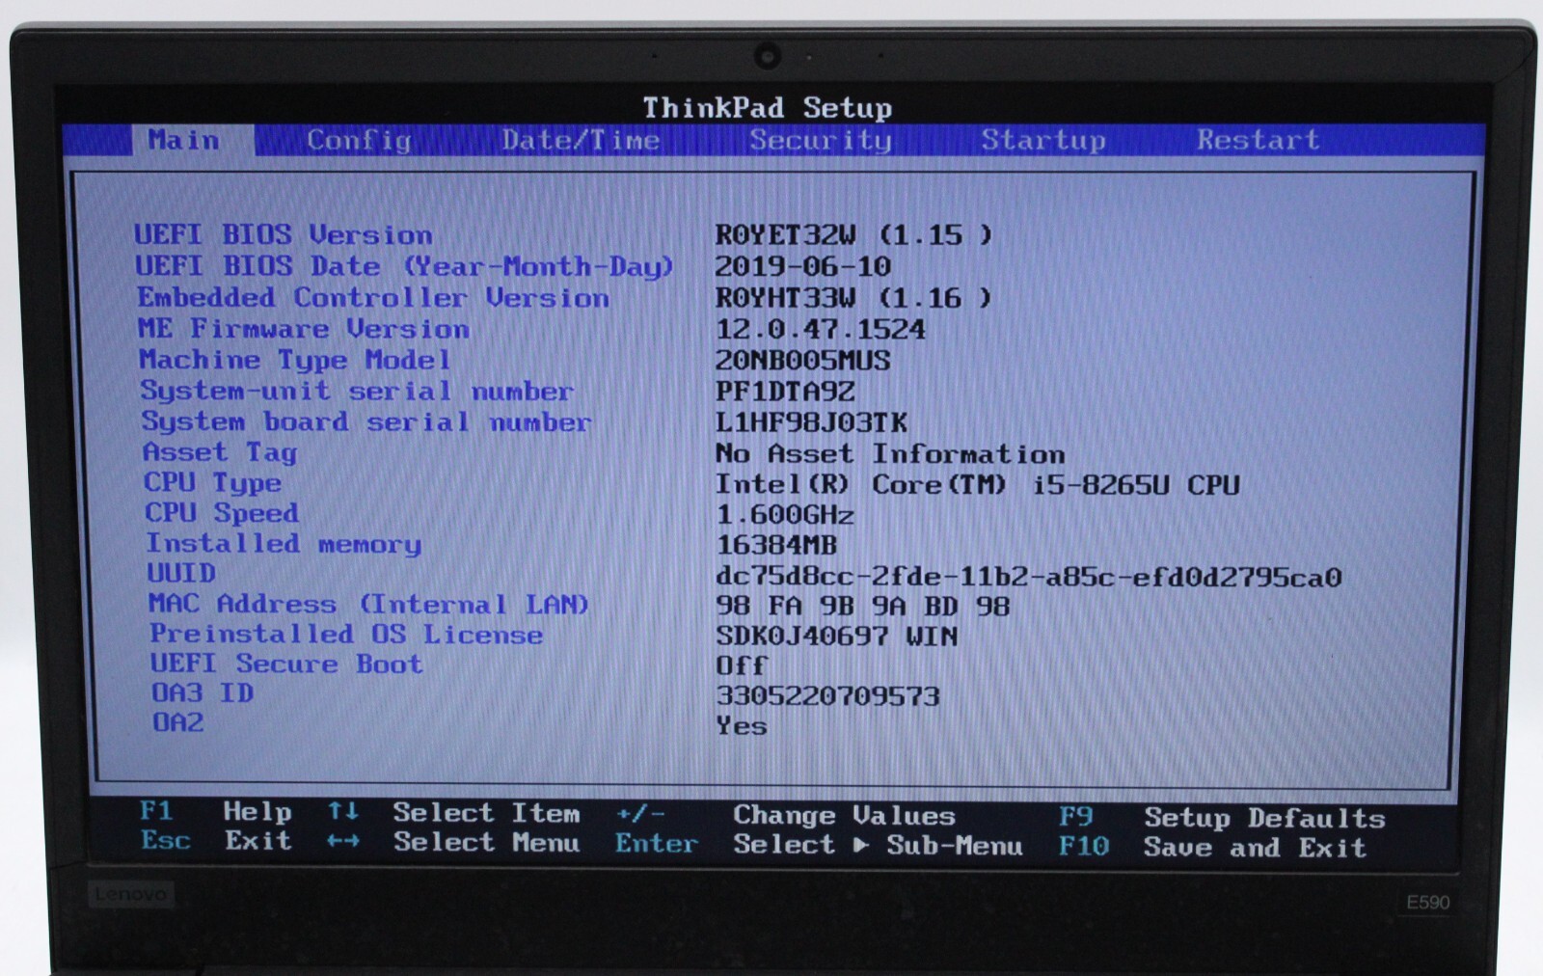This screenshot has width=1543, height=976.
Task: Select the OA2 value Yes
Action: 741,726
